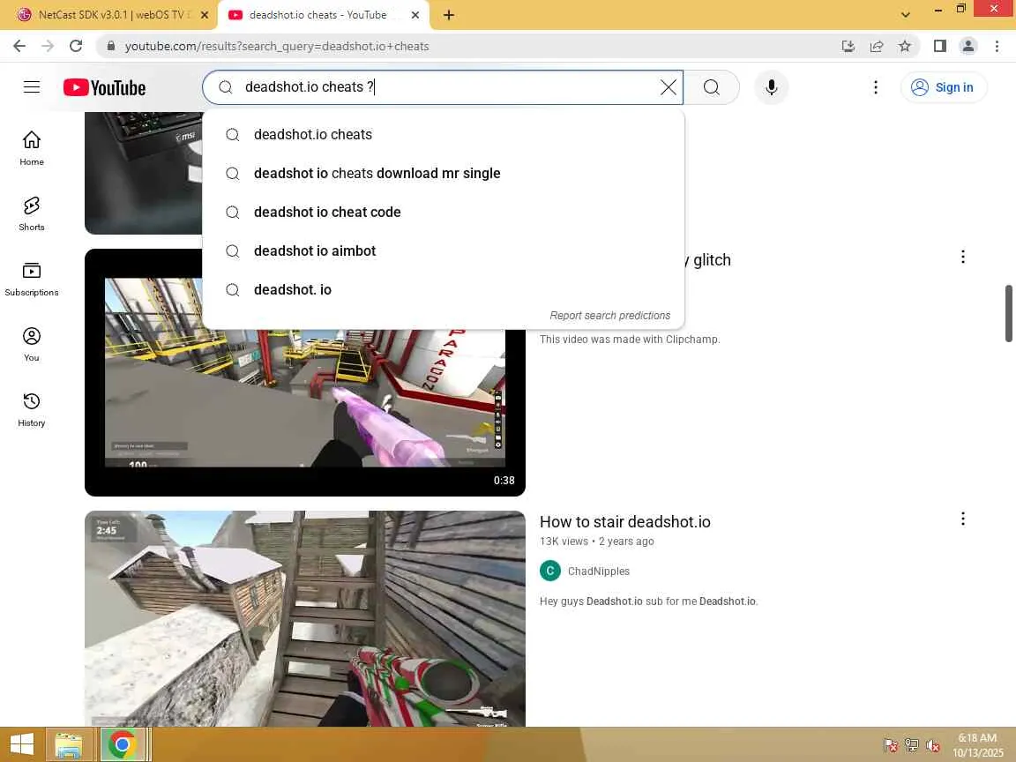
Task: Open the volume icon in system tray
Action: coord(932,745)
